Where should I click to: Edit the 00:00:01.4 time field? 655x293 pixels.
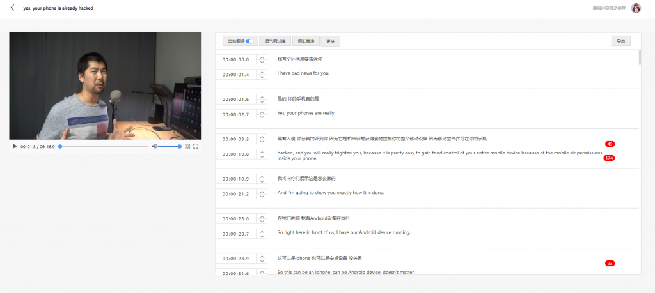tap(236, 75)
